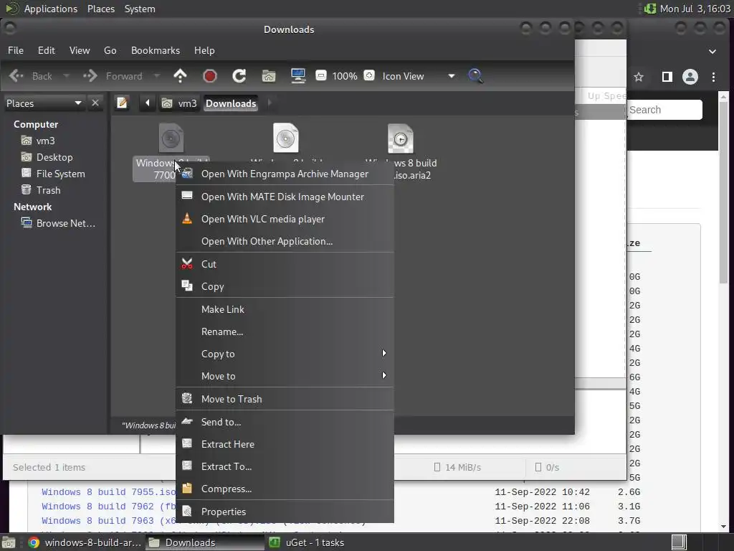
Task: Open the Applications menu in top panel
Action: tap(51, 9)
